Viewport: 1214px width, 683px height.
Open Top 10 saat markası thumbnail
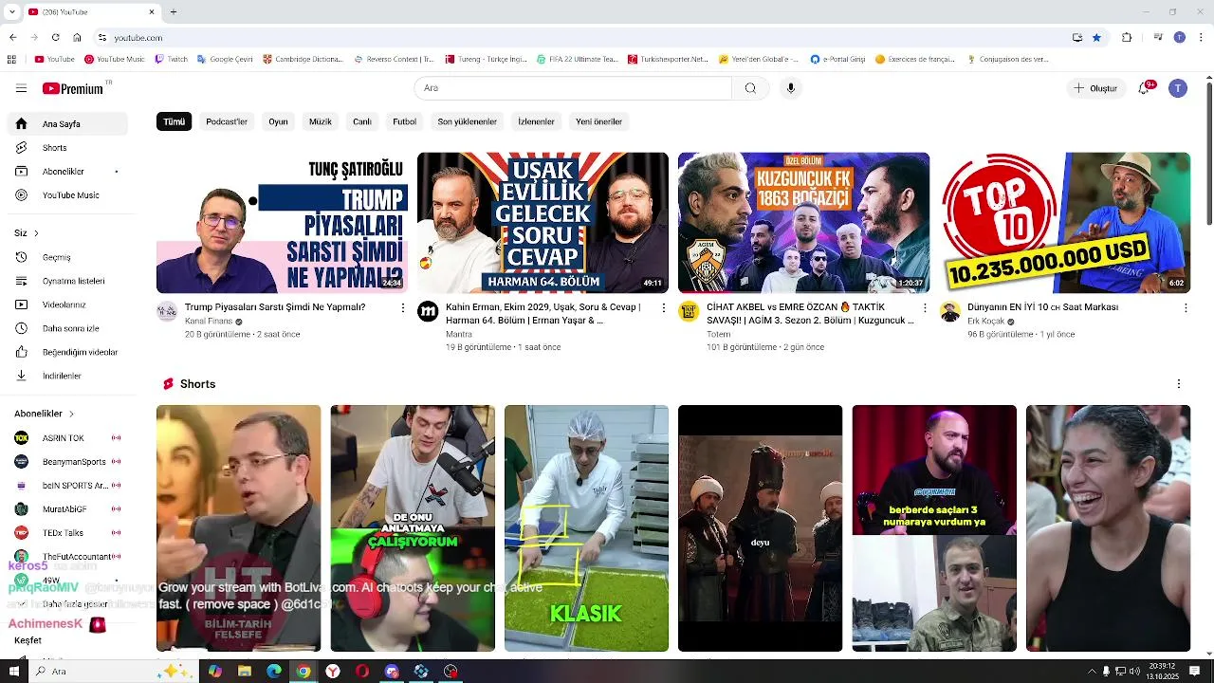(1064, 223)
